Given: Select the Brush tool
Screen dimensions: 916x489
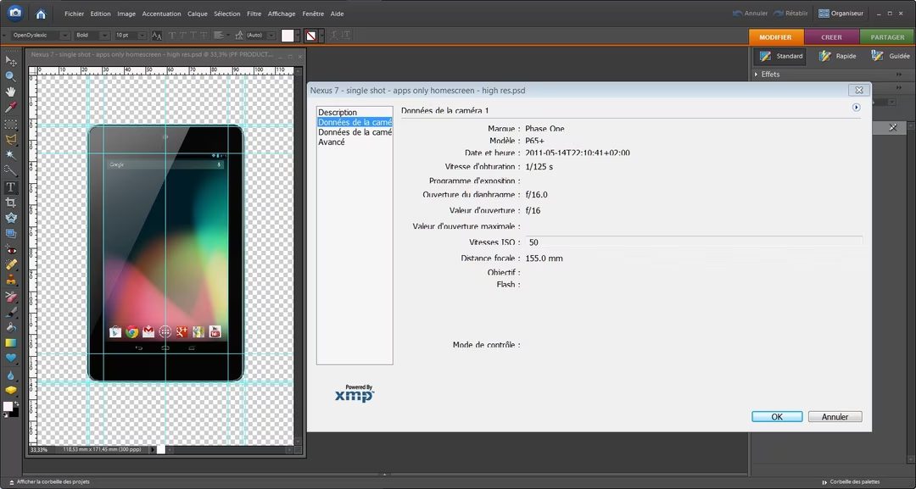Looking at the screenshot, I should coord(10,312).
